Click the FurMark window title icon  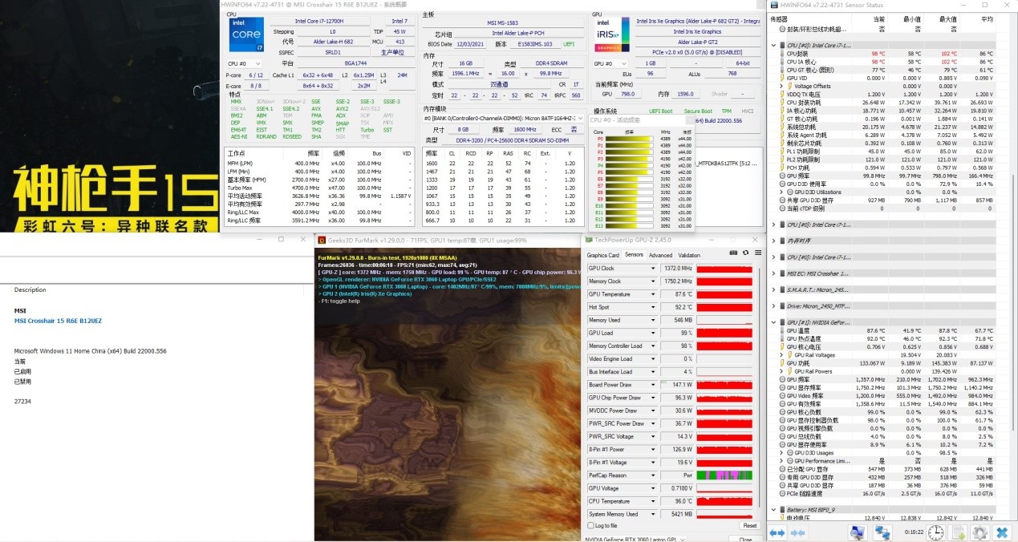[321, 239]
